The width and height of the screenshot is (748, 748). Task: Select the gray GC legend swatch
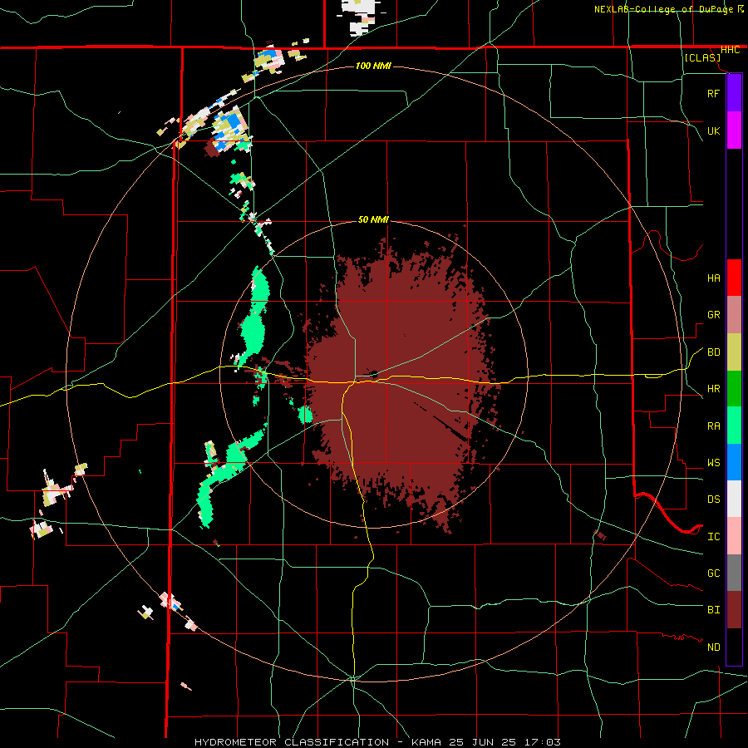click(x=734, y=573)
